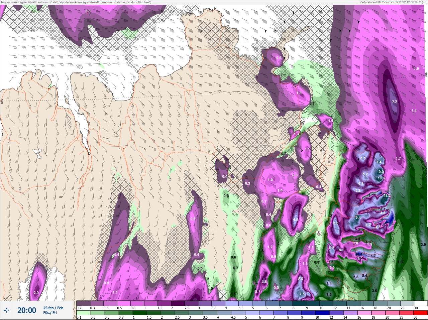Click the '30' label at the upper legend's end
Image resolution: width=428 pixels, height=320 pixels.
[416, 308]
